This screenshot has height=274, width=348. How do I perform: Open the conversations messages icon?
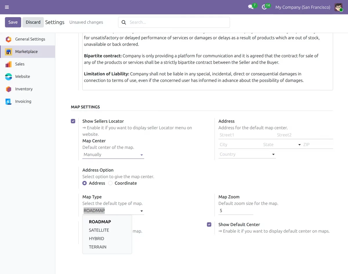click(251, 7)
